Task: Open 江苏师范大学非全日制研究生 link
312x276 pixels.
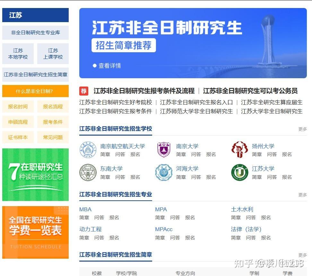Action: (196, 111)
